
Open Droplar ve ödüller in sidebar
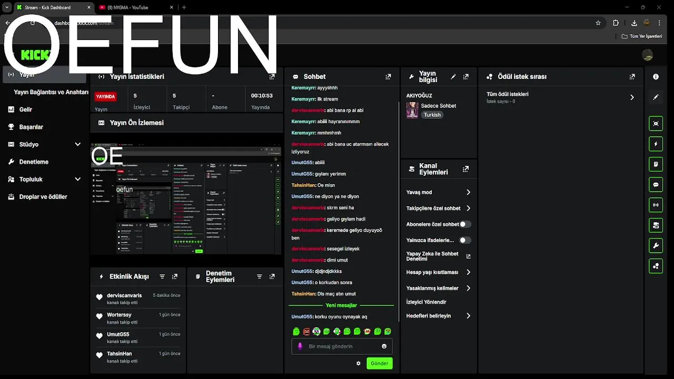(x=43, y=196)
